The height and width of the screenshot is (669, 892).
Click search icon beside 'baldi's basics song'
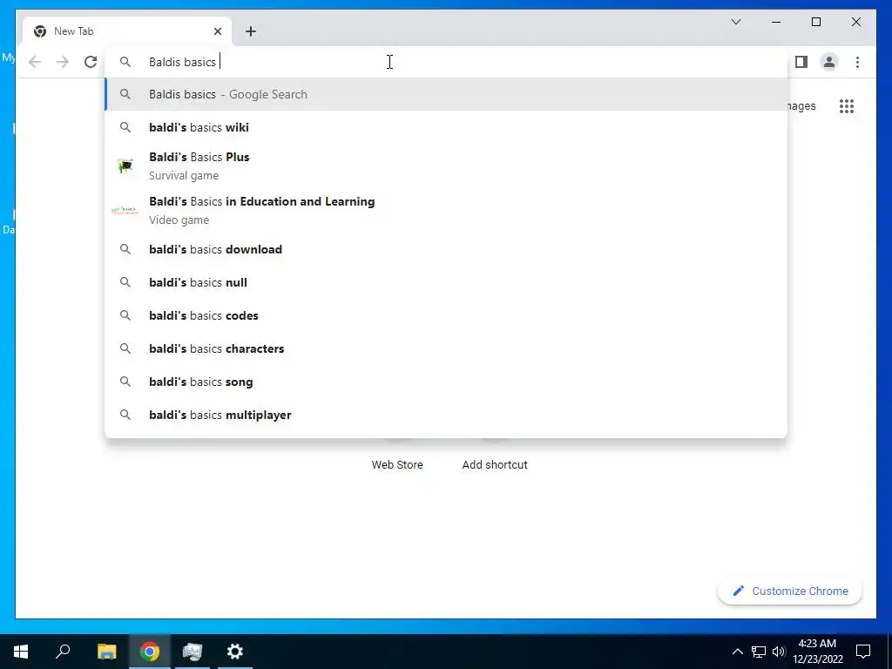(x=125, y=382)
